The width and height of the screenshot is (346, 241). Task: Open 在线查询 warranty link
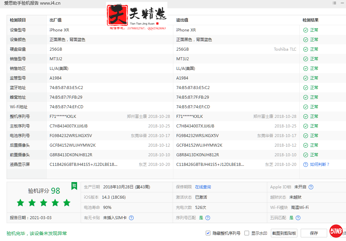pyautogui.click(x=203, y=187)
